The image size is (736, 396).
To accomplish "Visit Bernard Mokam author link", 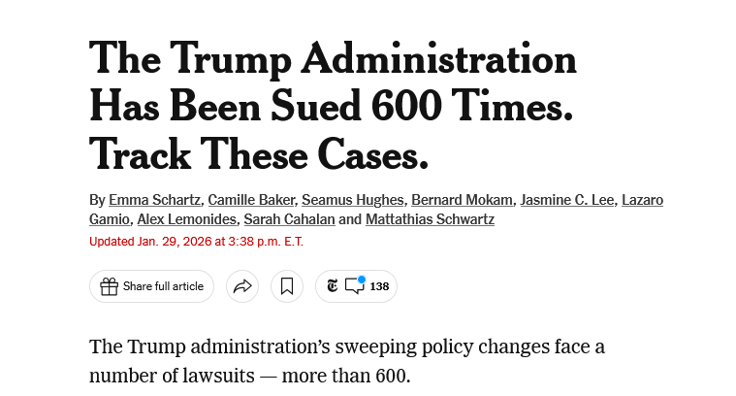I will 462,200.
